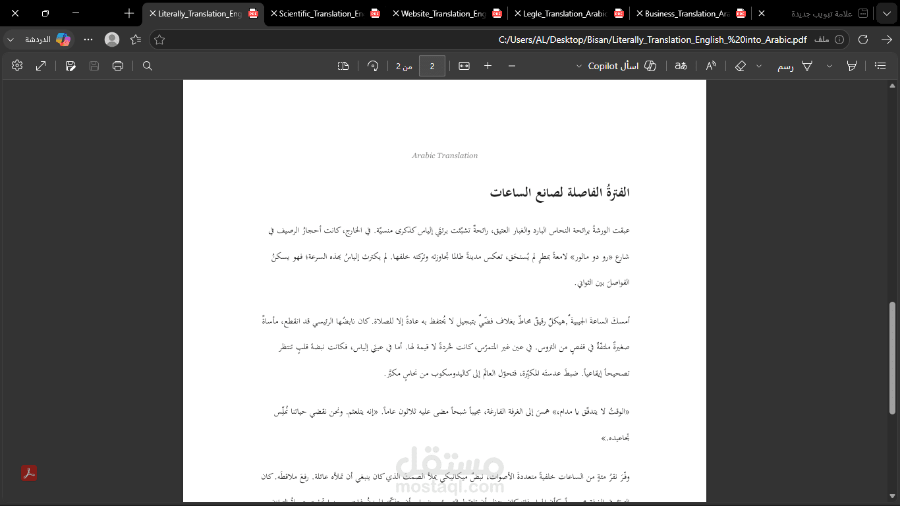This screenshot has width=900, height=506.
Task: Click Ask Copilot (اسأل Copilot) button
Action: click(x=623, y=66)
